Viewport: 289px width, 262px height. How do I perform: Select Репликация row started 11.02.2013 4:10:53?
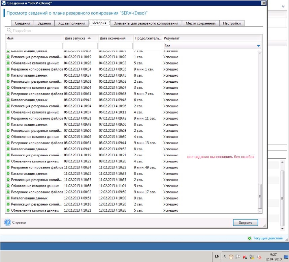tap(132, 180)
